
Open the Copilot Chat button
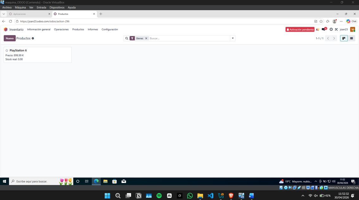point(351,21)
